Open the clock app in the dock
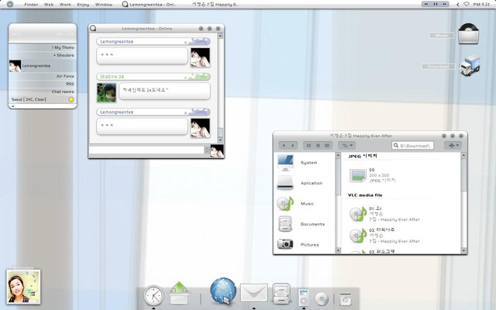The height and width of the screenshot is (310, 496). point(153,295)
